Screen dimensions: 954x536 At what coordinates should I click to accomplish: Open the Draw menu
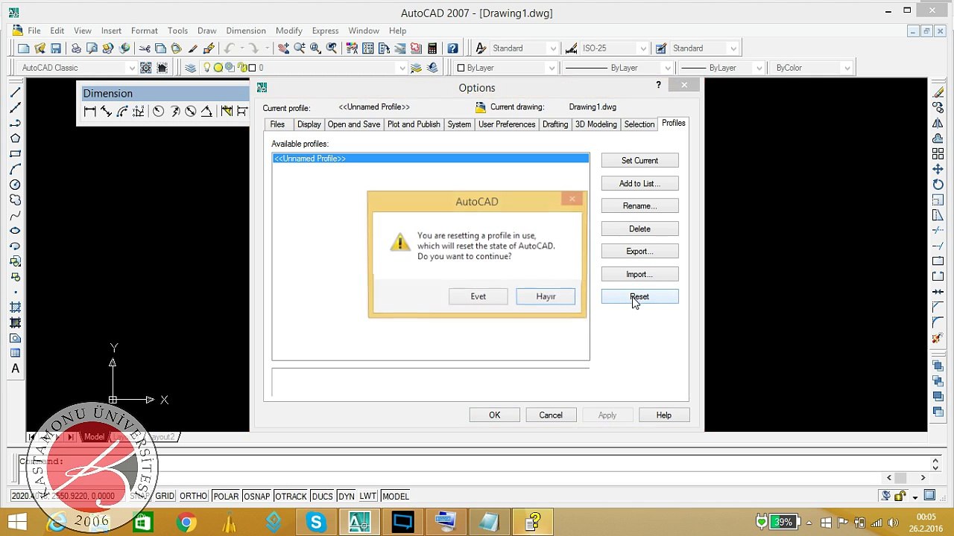click(206, 31)
